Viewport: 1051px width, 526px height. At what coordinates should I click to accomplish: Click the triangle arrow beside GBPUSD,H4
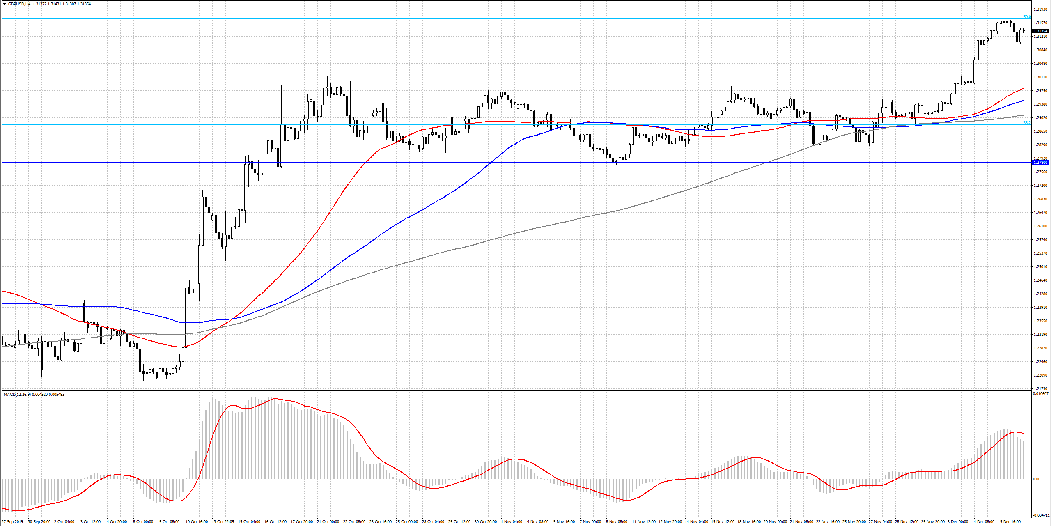point(5,4)
